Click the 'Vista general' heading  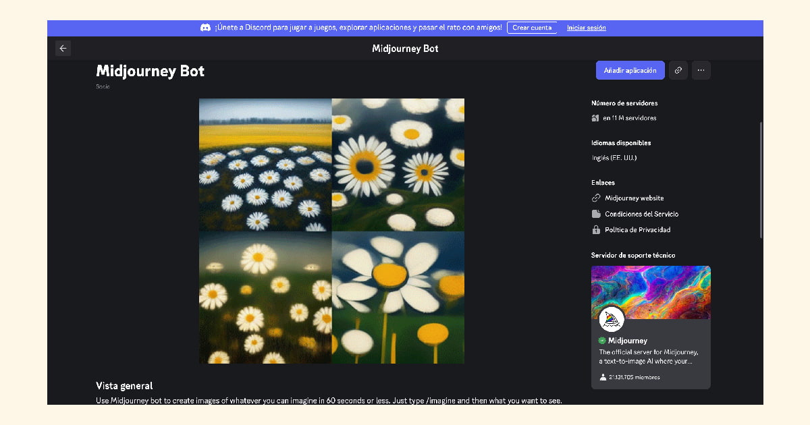124,386
